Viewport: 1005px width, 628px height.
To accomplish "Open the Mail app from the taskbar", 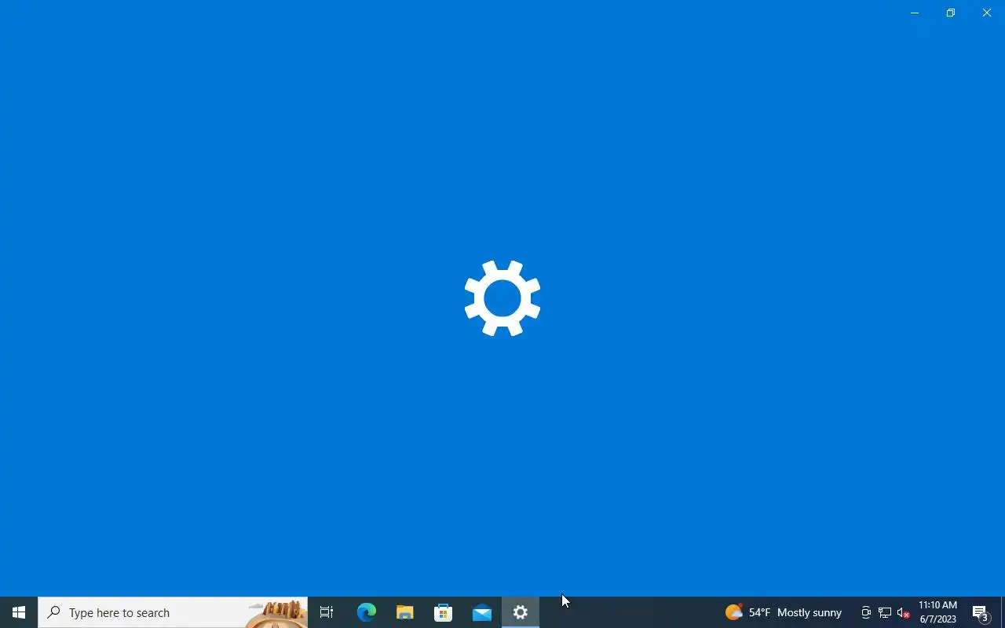I will (481, 612).
